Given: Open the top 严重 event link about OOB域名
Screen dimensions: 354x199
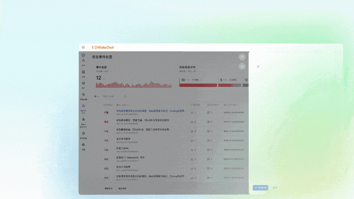Looking at the screenshot, I should 150,111.
